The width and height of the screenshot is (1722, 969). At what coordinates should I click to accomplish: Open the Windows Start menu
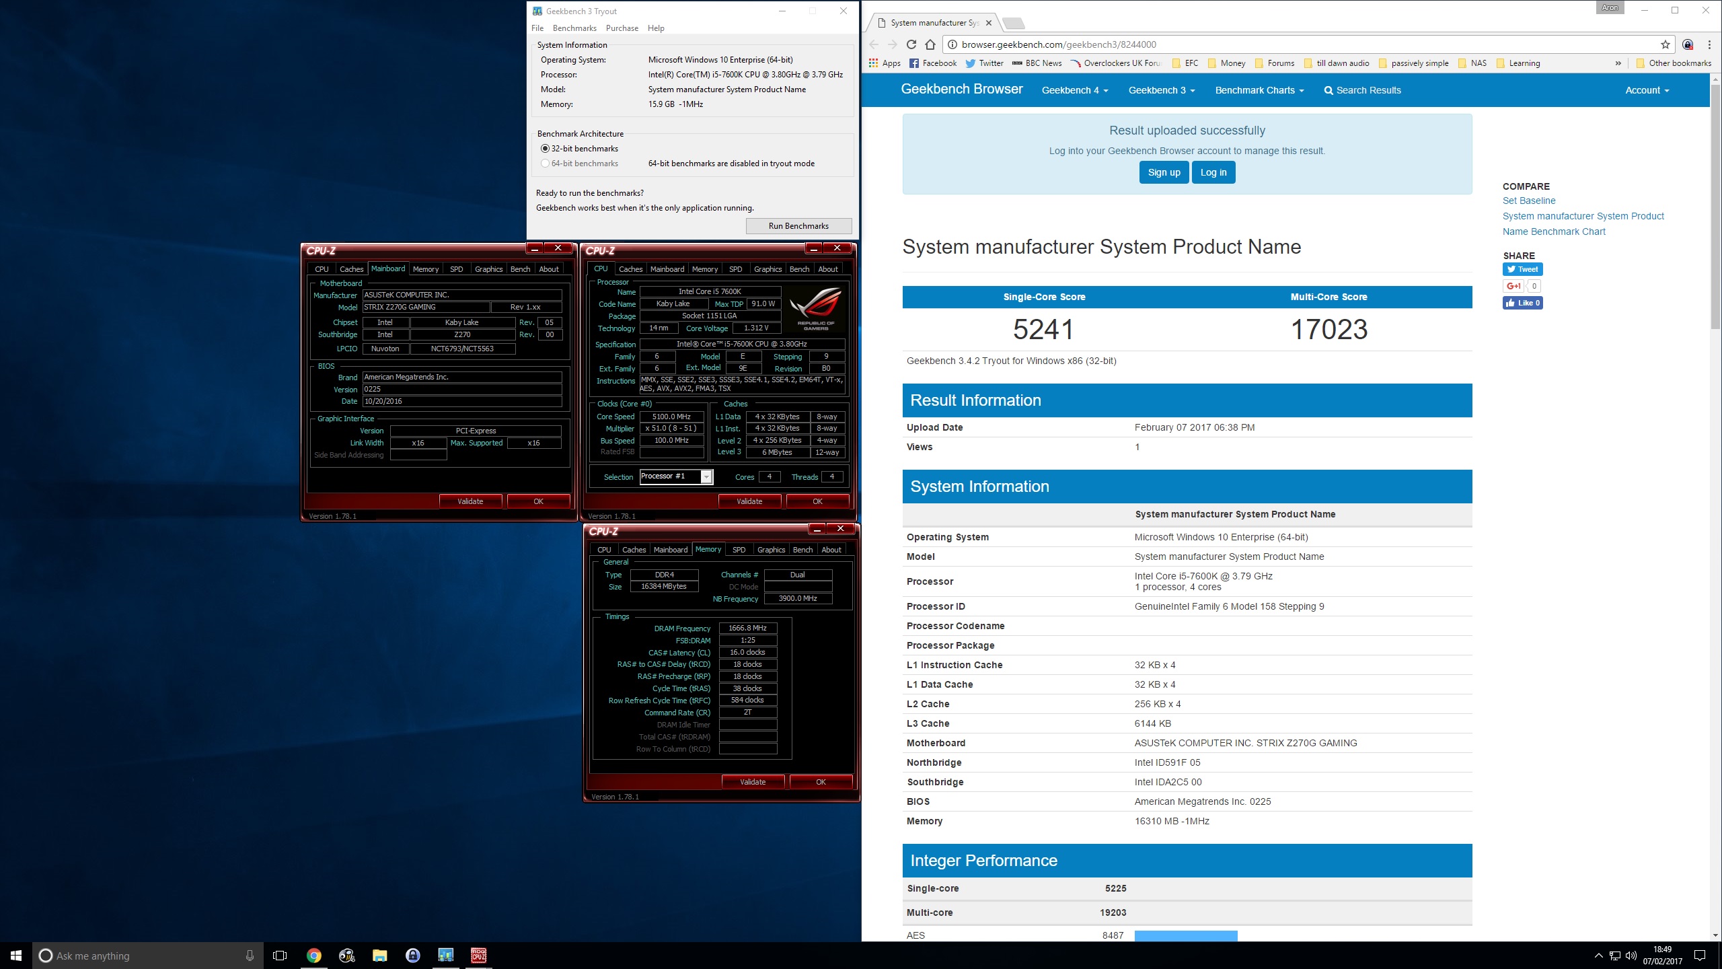pyautogui.click(x=16, y=956)
